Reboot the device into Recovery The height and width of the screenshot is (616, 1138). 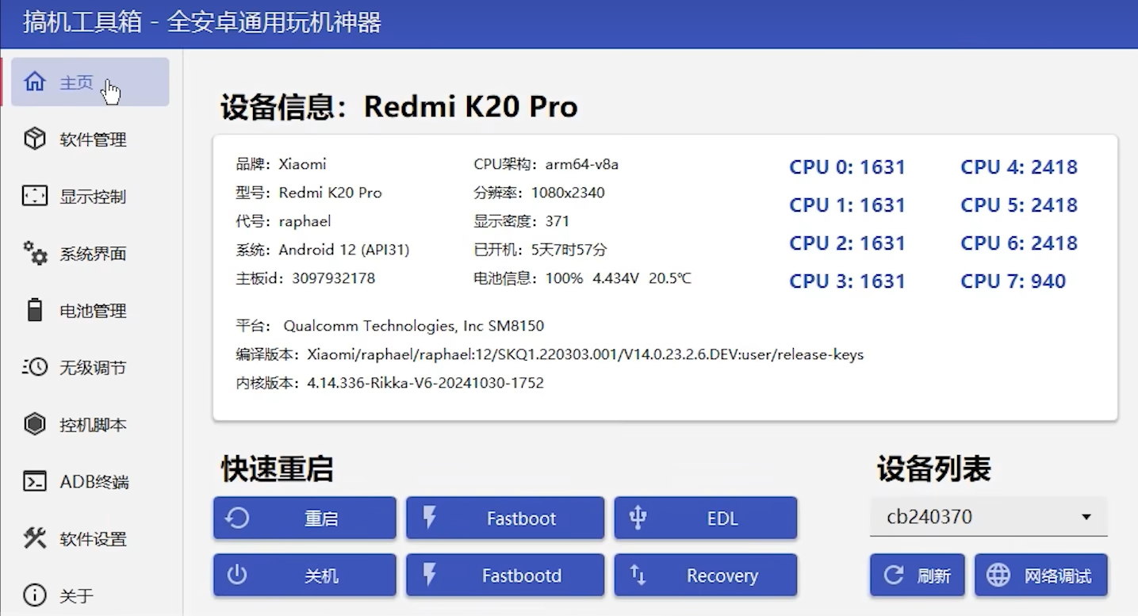point(705,576)
